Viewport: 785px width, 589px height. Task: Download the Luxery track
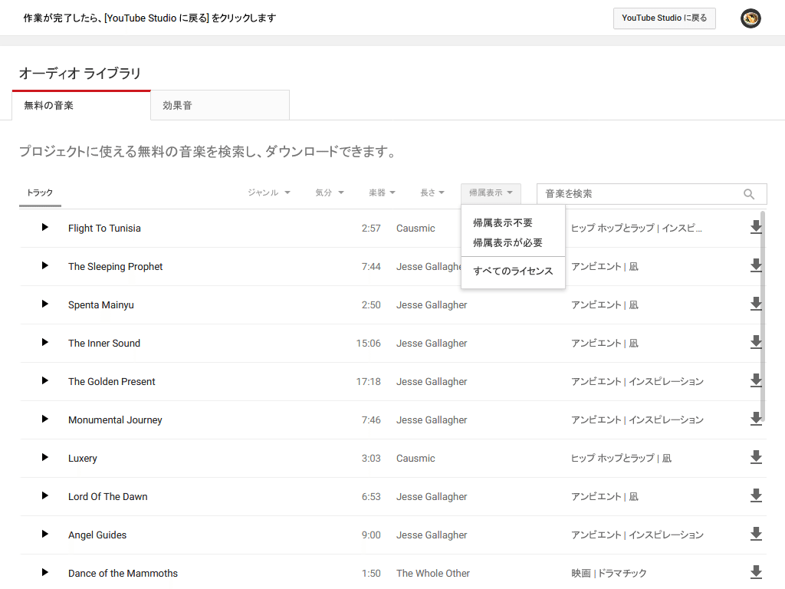[x=756, y=457]
